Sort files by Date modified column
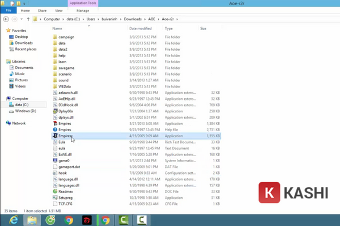Screen dimensions: 340x226 pyautogui.click(x=141, y=28)
